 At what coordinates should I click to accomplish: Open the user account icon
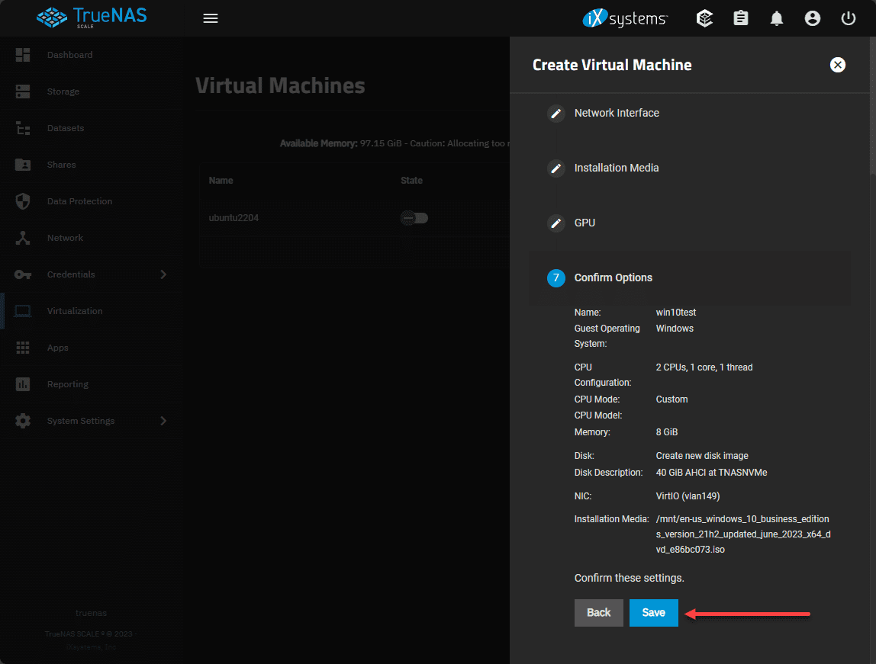(x=813, y=18)
